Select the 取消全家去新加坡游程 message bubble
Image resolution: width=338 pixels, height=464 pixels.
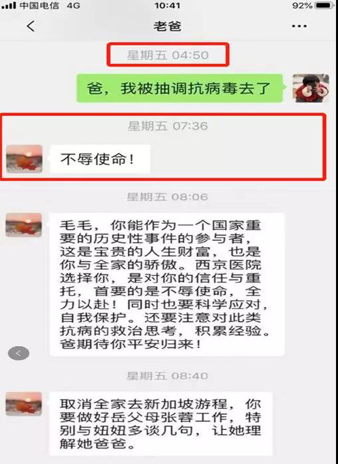click(x=160, y=424)
